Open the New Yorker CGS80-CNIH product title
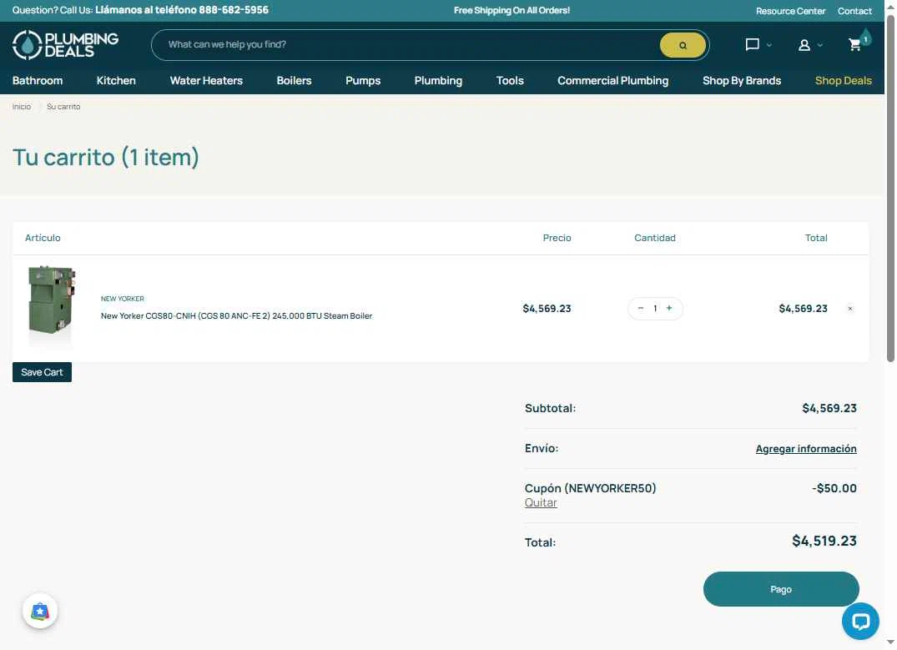Image resolution: width=897 pixels, height=650 pixels. [236, 316]
